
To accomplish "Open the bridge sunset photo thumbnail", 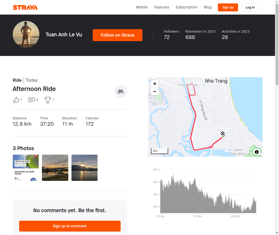I will click(x=55, y=168).
